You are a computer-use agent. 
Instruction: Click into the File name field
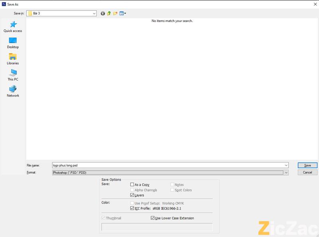point(167,165)
